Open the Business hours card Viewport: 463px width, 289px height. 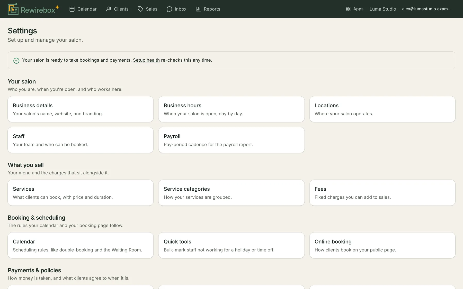[x=232, y=109]
